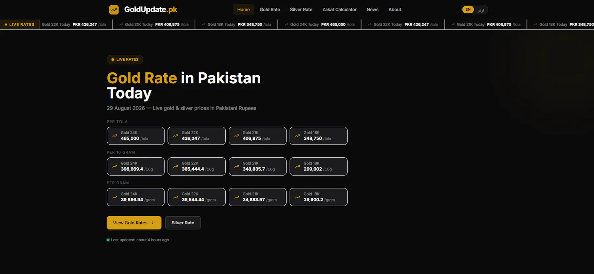Click trend icon on per-tola Gold 24K card

[x=115, y=136]
